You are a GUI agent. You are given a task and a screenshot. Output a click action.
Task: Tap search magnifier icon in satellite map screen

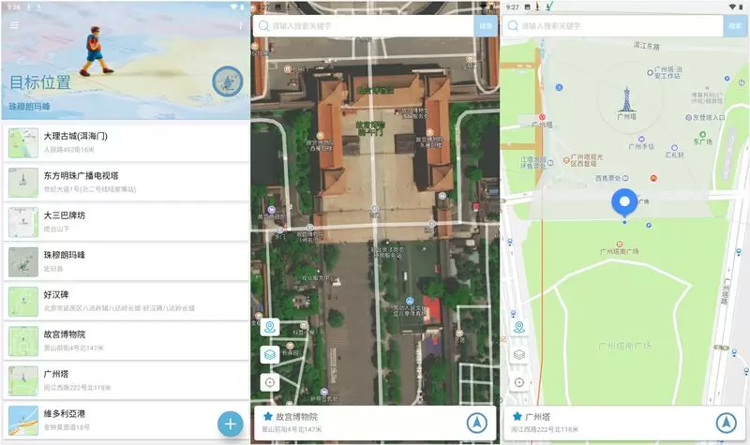pos(263,26)
